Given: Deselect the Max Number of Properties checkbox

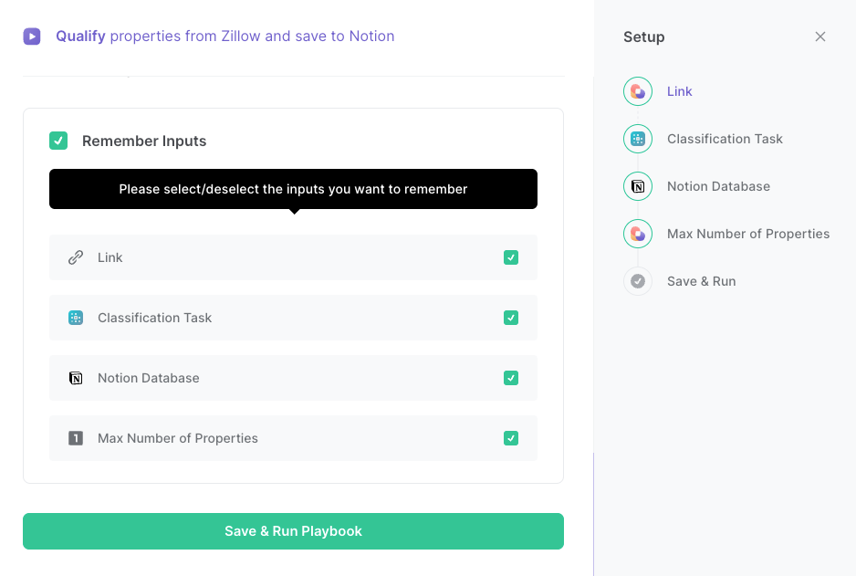Looking at the screenshot, I should click(x=511, y=438).
